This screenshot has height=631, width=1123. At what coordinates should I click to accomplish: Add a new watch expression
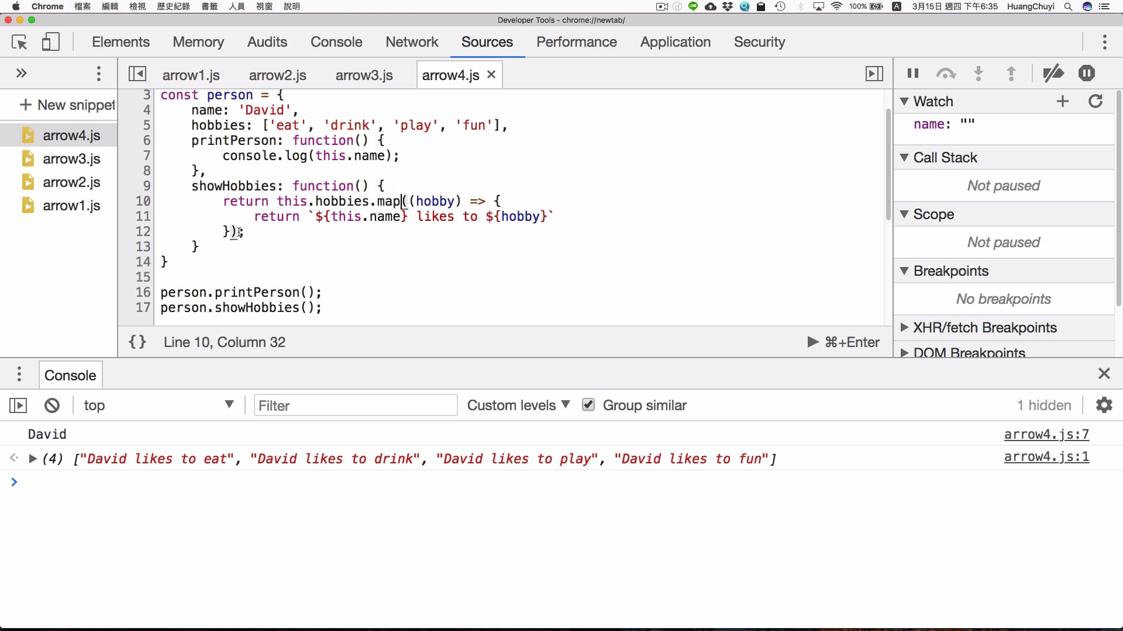tap(1063, 102)
